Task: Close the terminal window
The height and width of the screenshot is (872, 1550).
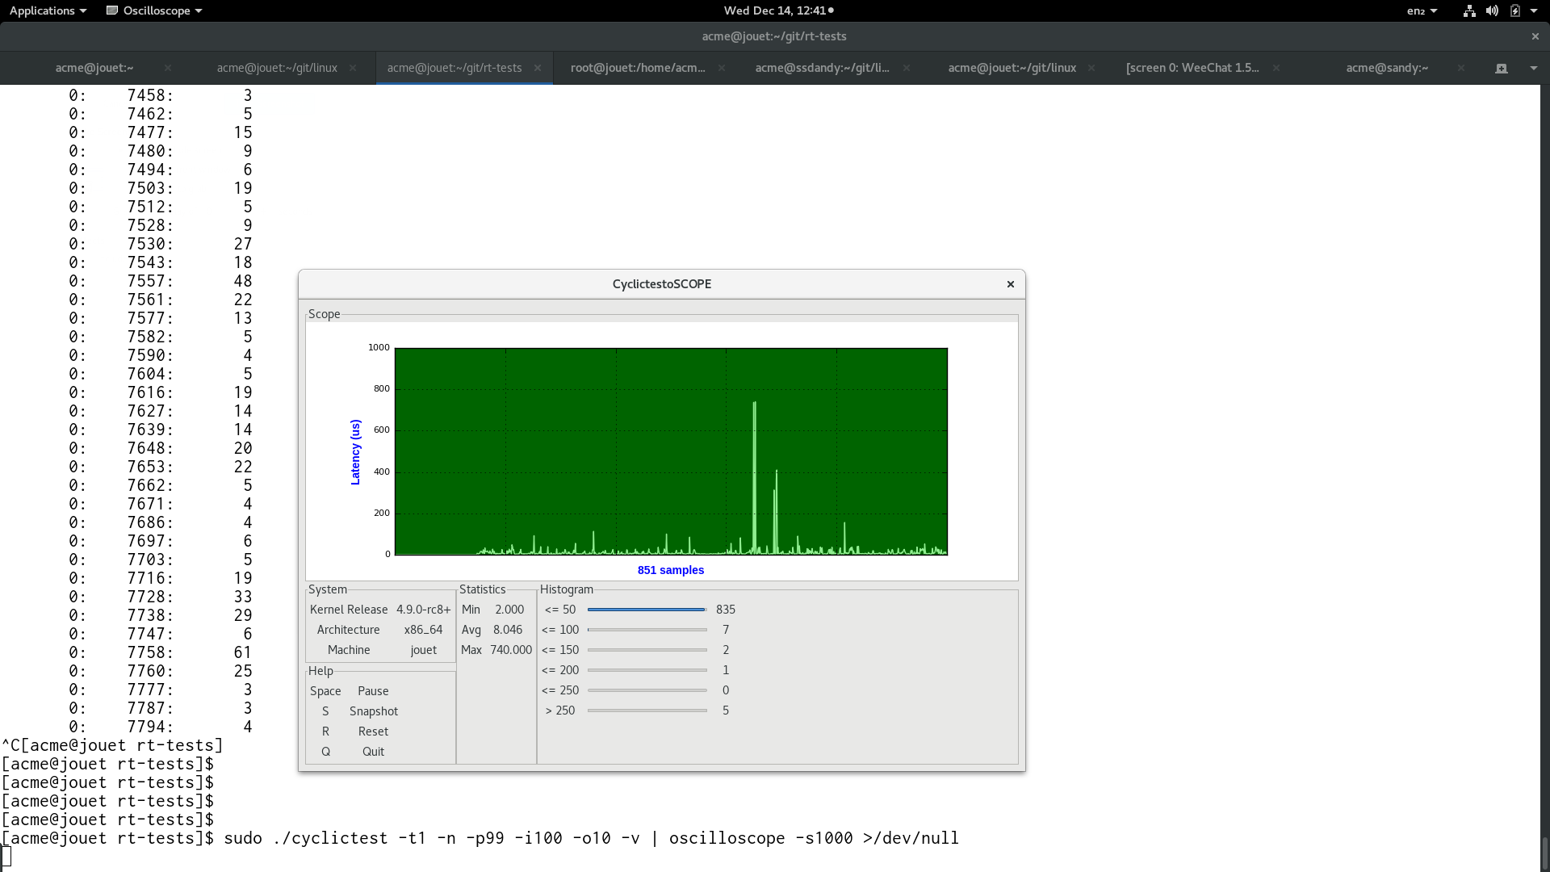Action: pyautogui.click(x=1535, y=36)
